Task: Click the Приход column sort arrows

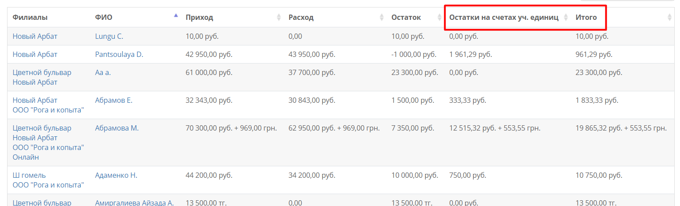Action: point(279,17)
